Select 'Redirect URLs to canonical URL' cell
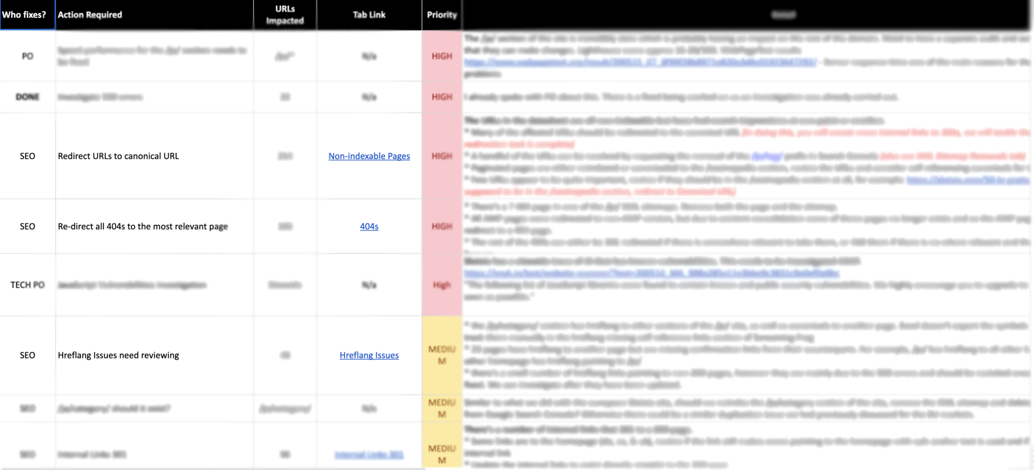Viewport: 1034px width, 470px height. tap(154, 156)
